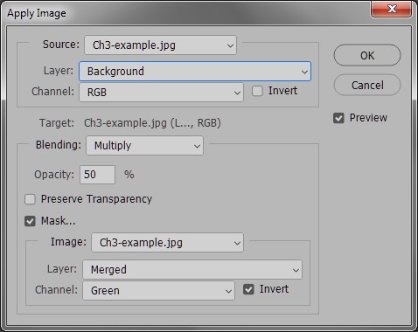Enable the Preserve Transparency checkbox
Viewport: 418px width, 332px height.
[30, 199]
